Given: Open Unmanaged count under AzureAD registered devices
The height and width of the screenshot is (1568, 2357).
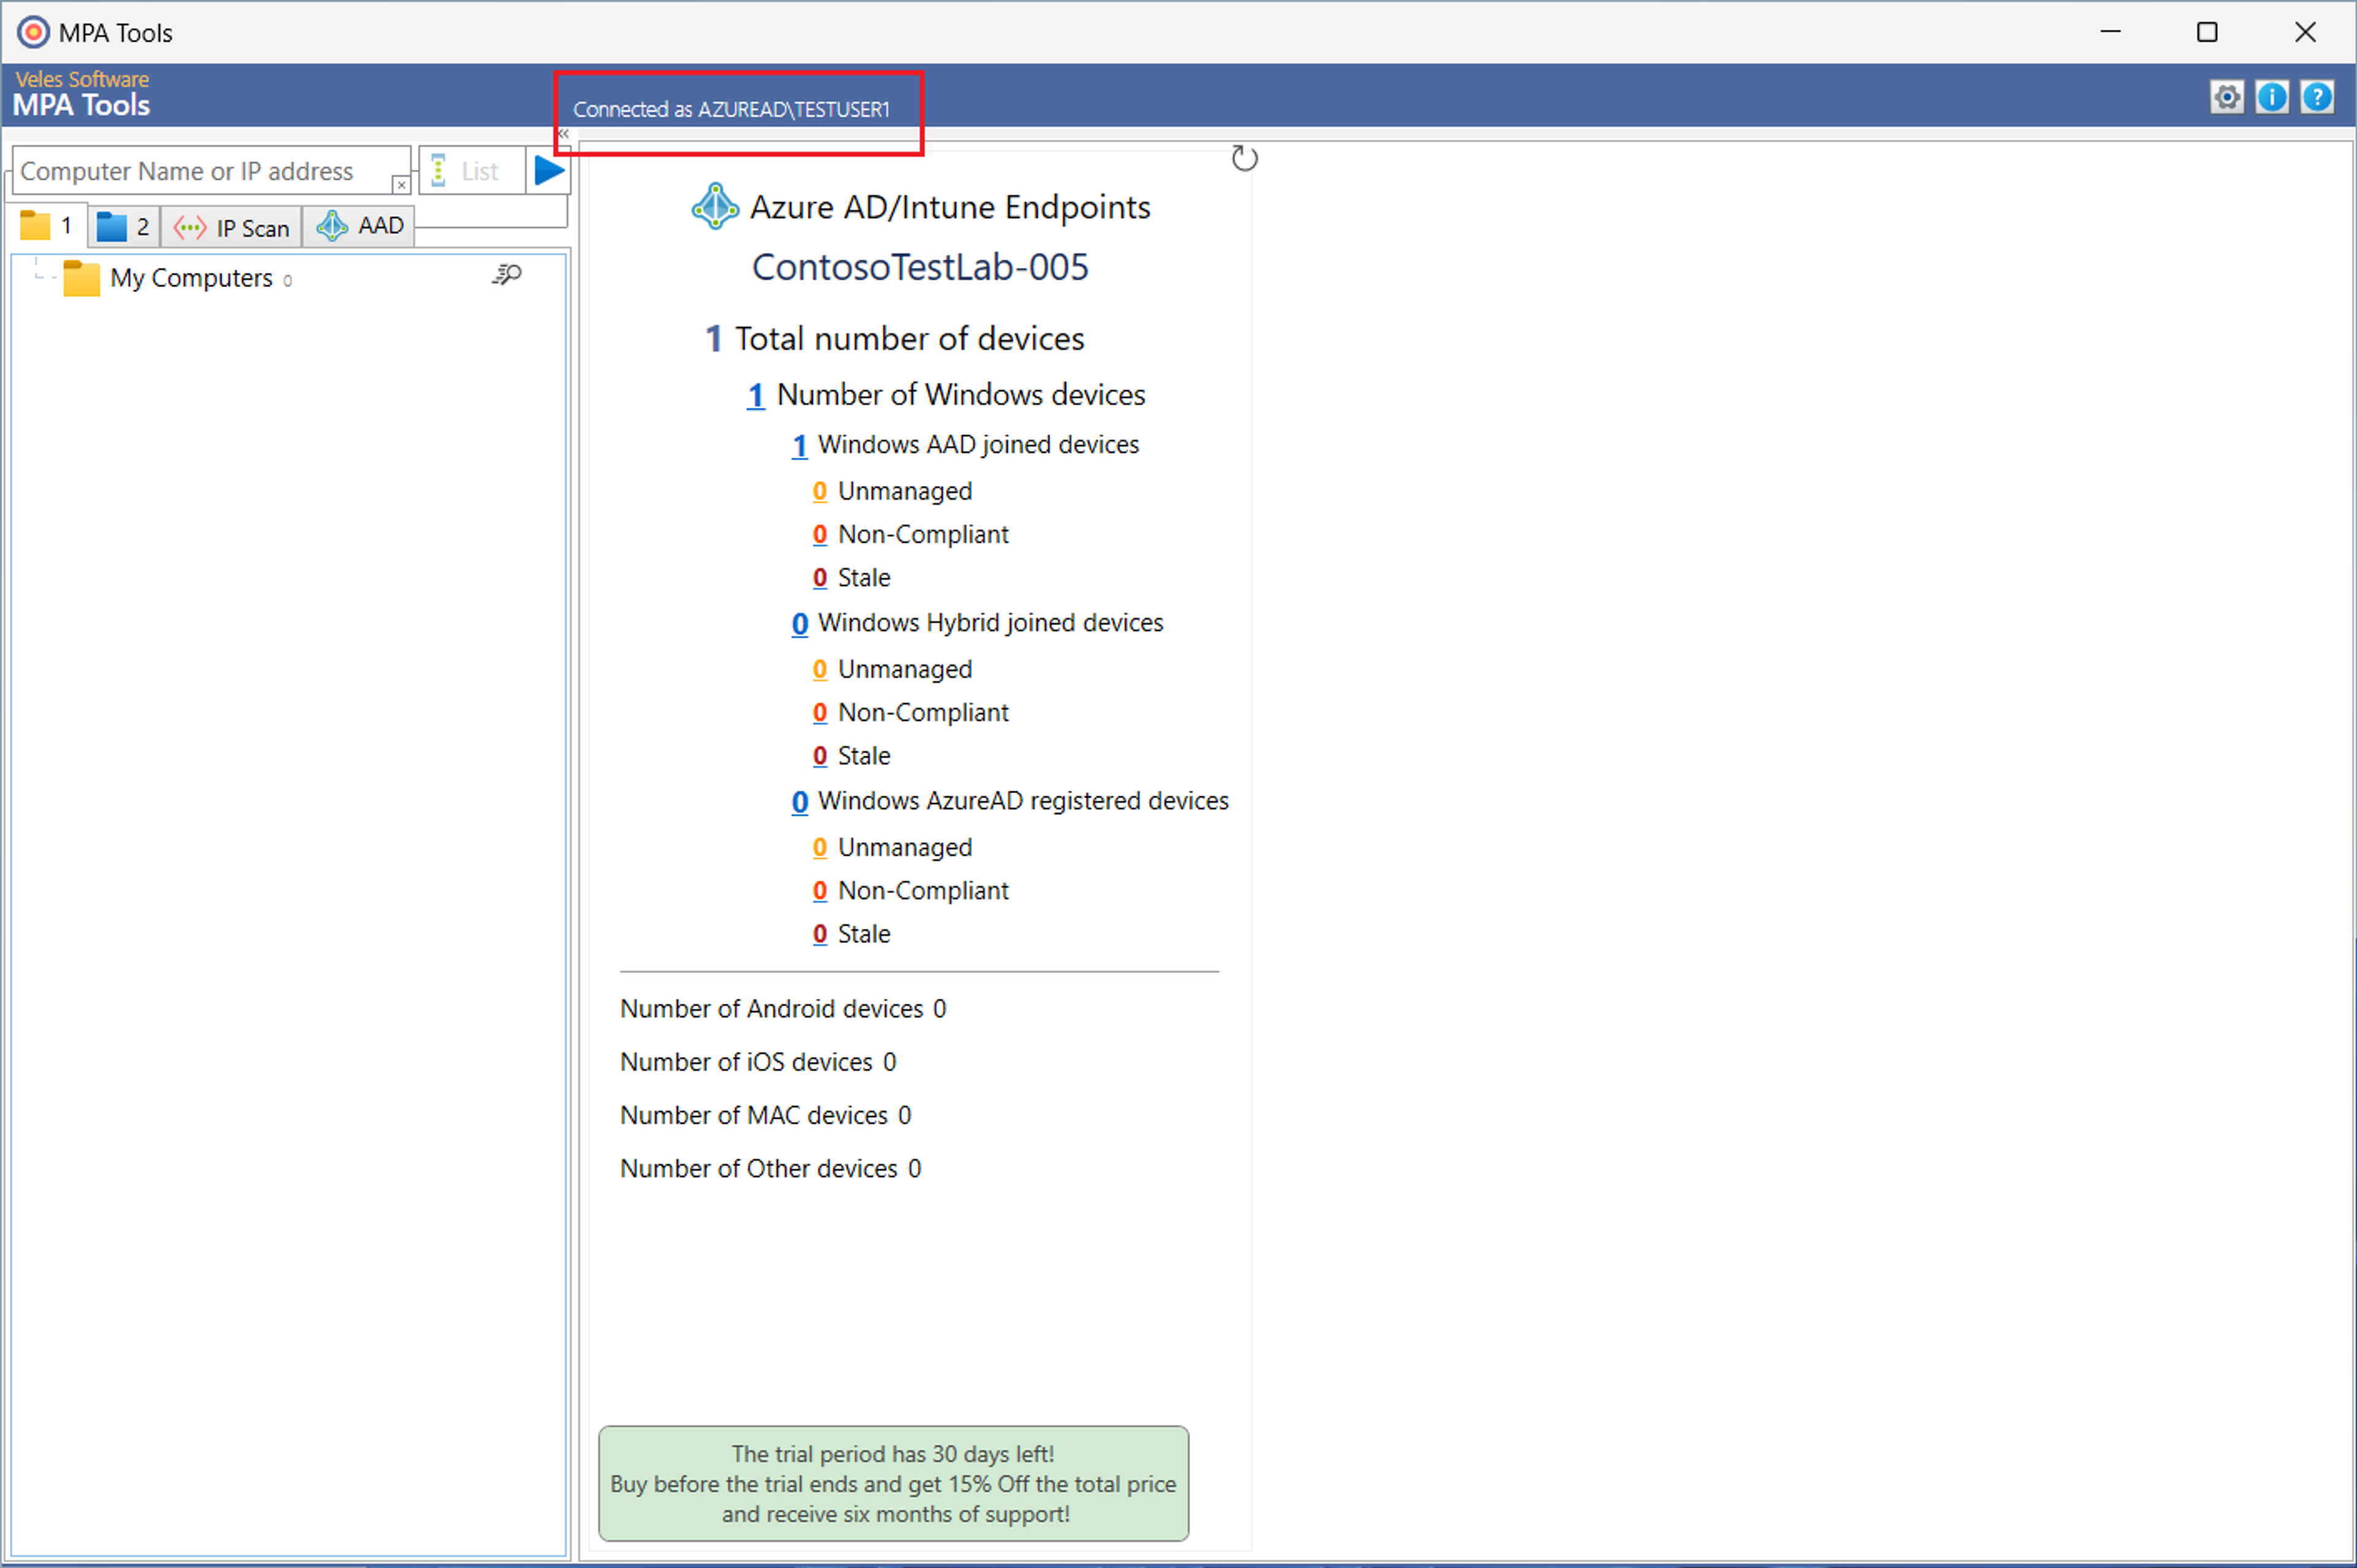Looking at the screenshot, I should (819, 848).
